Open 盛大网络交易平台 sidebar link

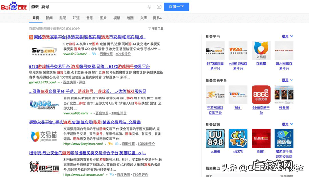click(284, 66)
